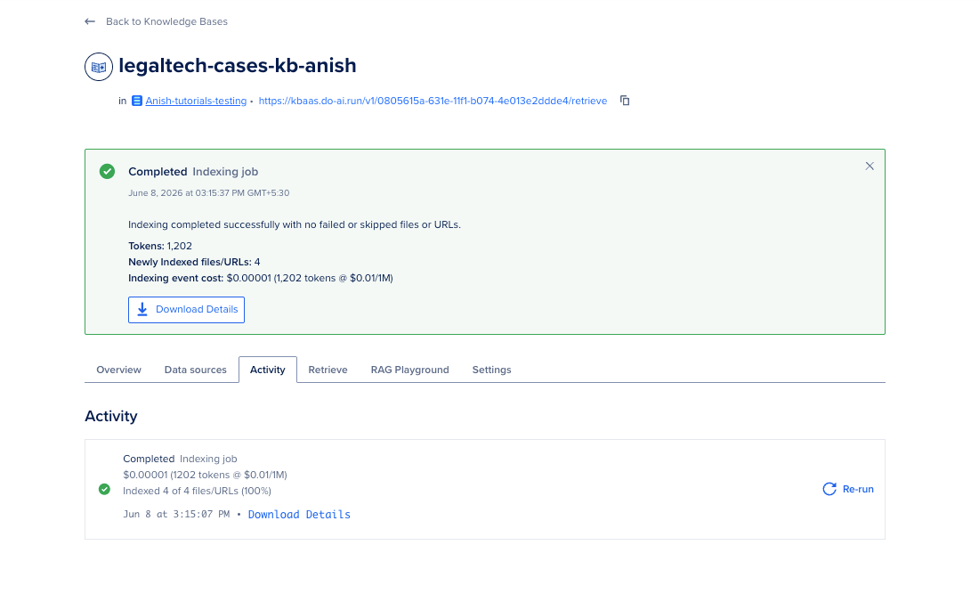The image size is (979, 602).
Task: Go to the Retrieve tab
Action: [x=328, y=370]
